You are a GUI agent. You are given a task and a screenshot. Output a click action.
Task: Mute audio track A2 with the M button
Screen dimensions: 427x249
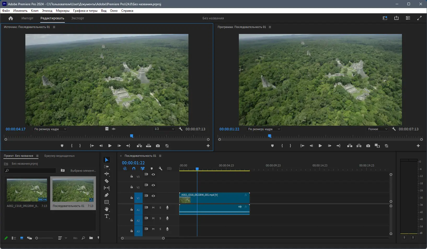pyautogui.click(x=153, y=218)
